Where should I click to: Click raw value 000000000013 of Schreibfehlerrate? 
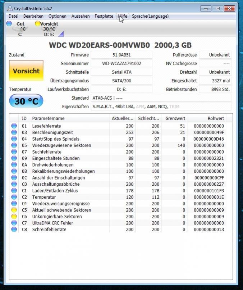[x=209, y=230]
